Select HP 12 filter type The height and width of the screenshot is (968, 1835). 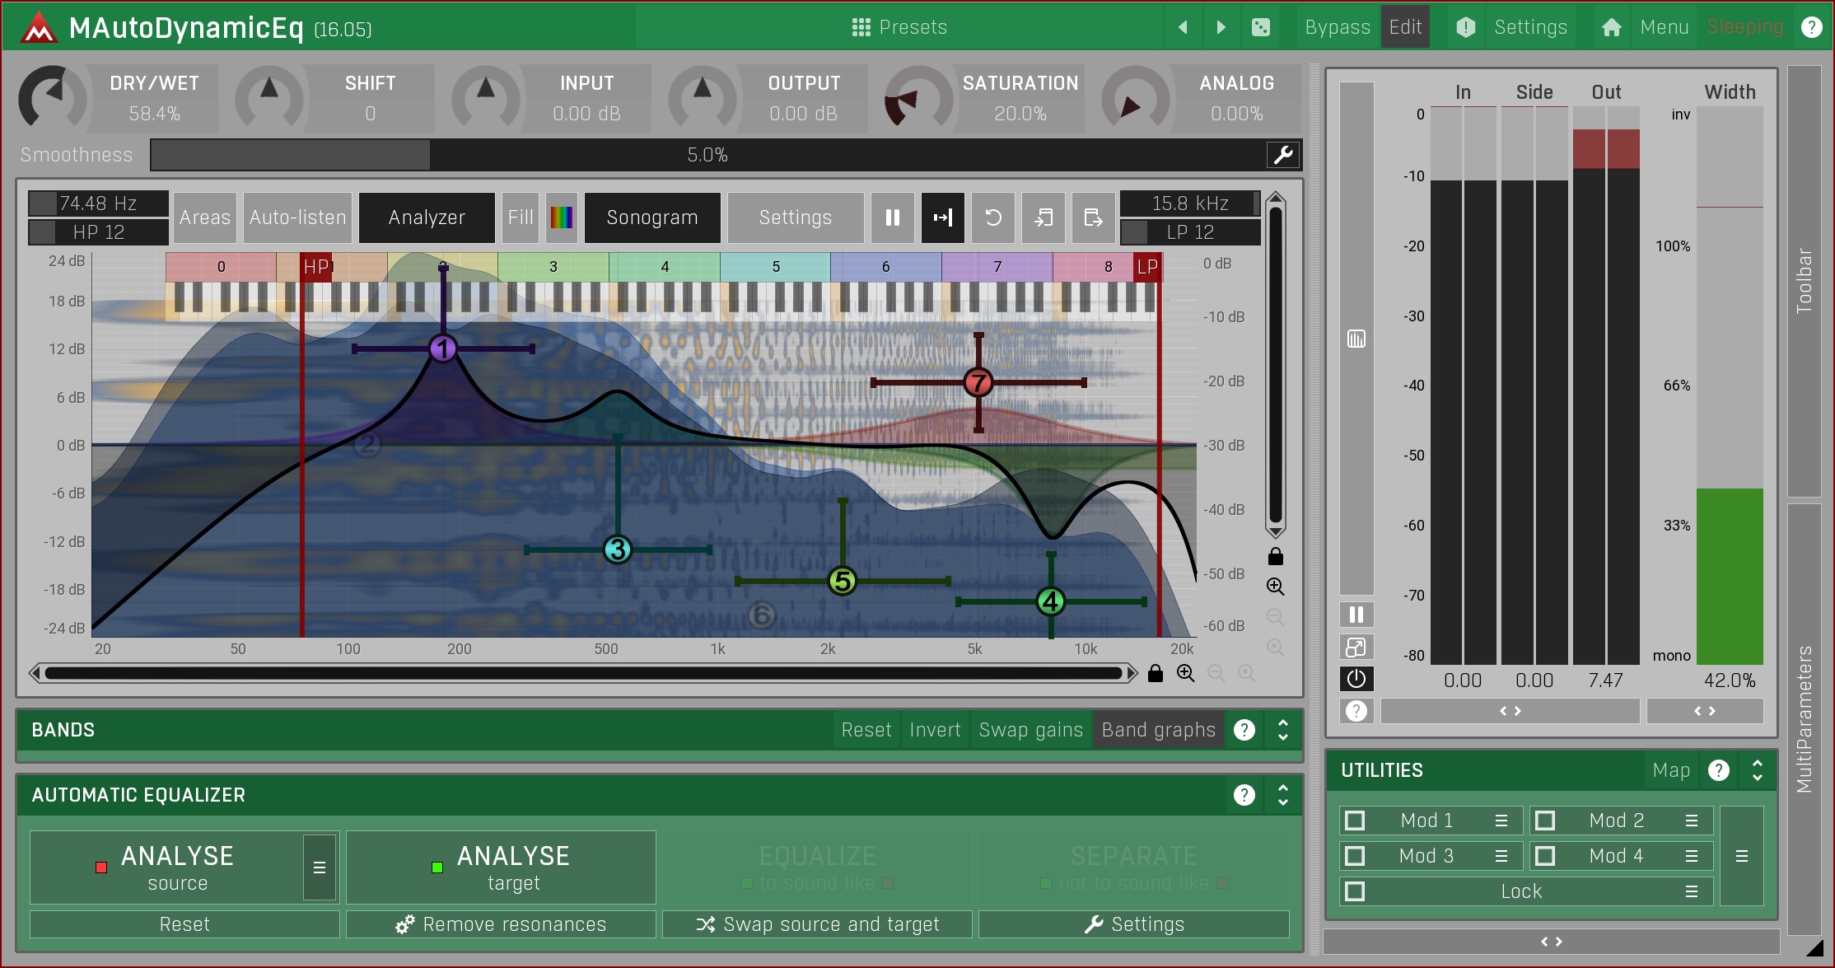pyautogui.click(x=99, y=232)
